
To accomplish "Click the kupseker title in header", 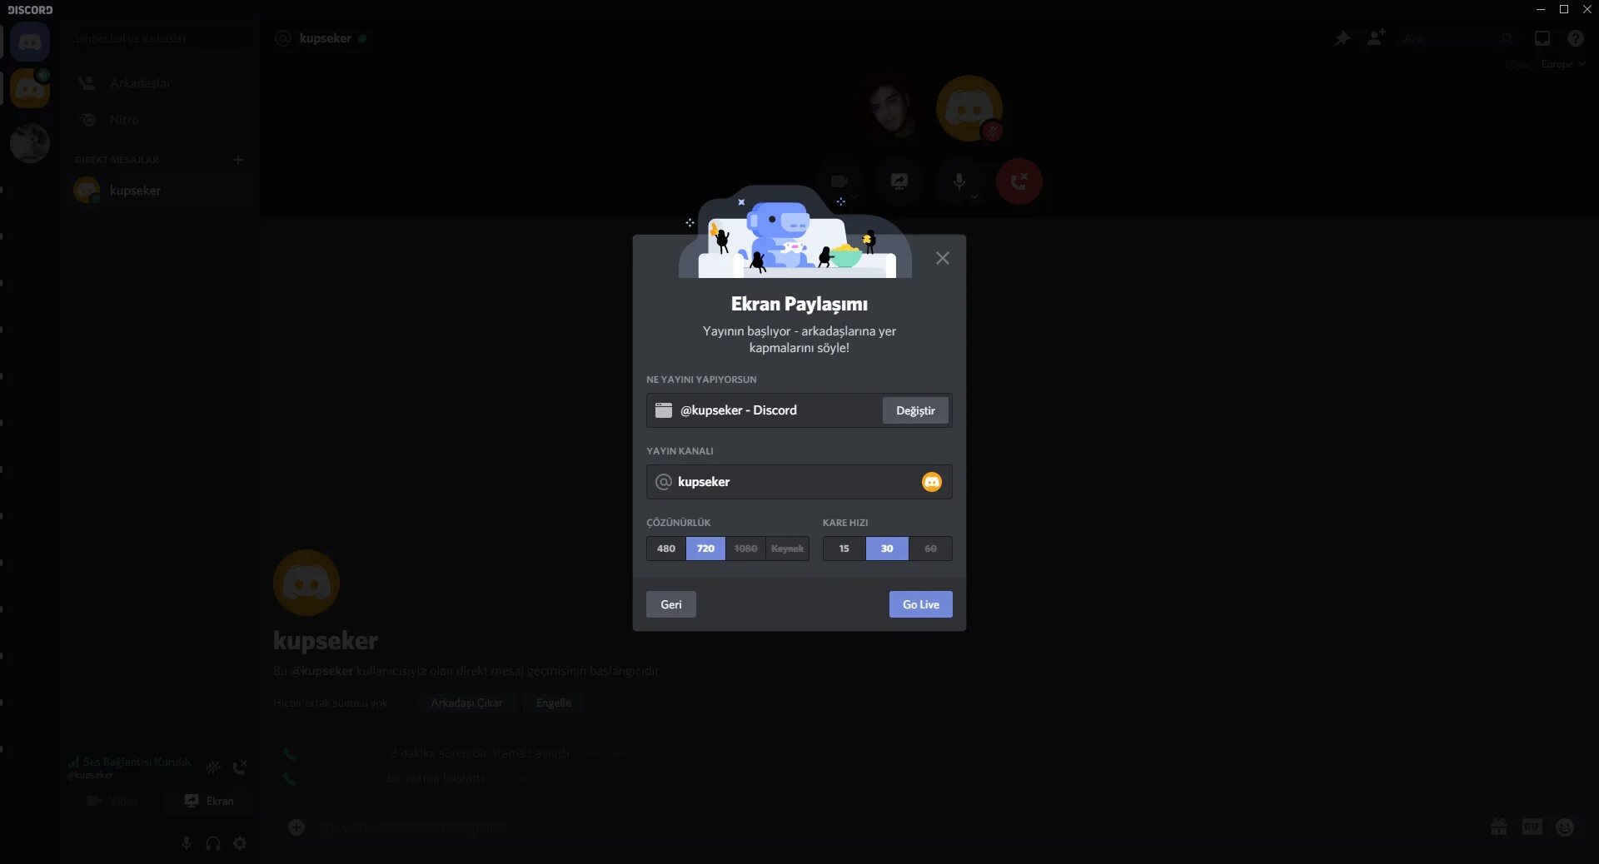I will 325,38.
